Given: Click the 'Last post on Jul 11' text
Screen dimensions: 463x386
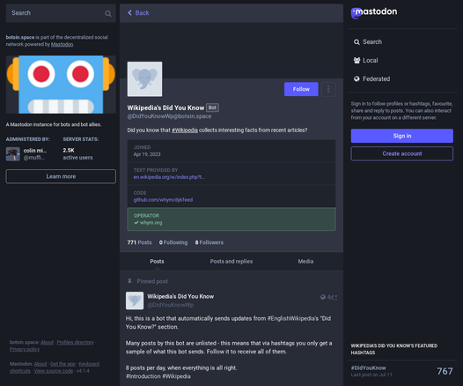Looking at the screenshot, I should pyautogui.click(x=371, y=375).
